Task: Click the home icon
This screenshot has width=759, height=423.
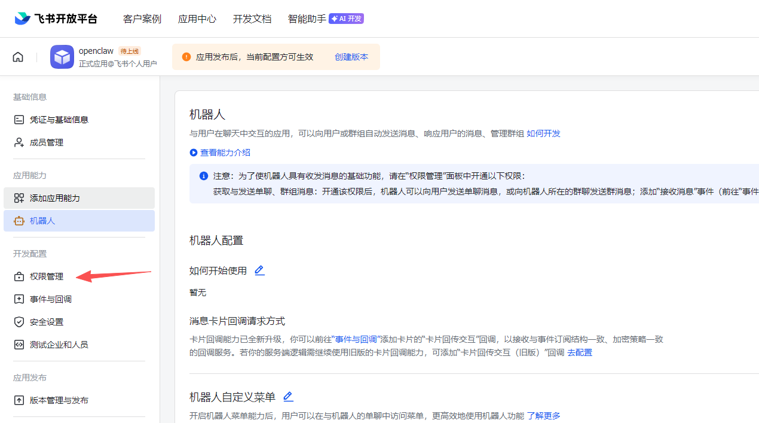Action: click(18, 57)
